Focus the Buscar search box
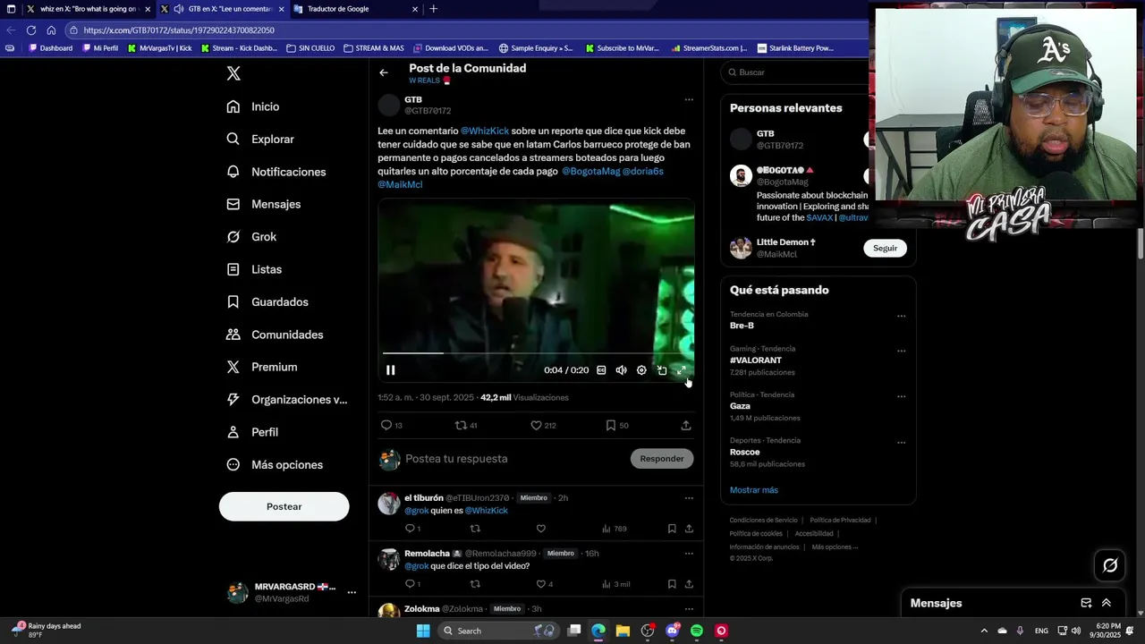The image size is (1145, 644). click(796, 72)
